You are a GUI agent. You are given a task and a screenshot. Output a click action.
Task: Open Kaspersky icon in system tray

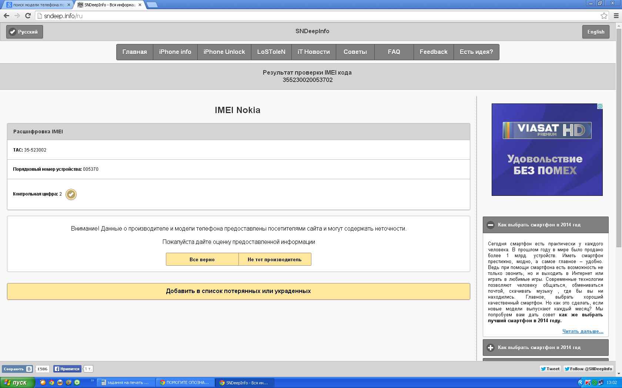(x=588, y=382)
